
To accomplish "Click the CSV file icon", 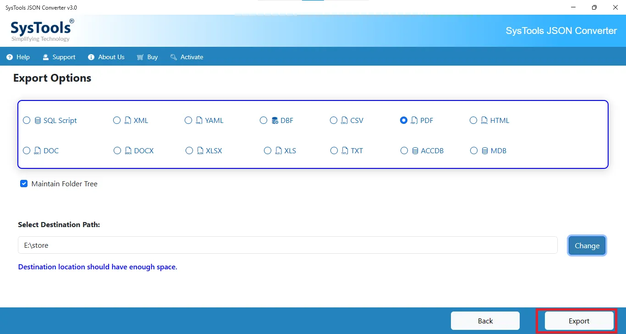I will point(344,120).
